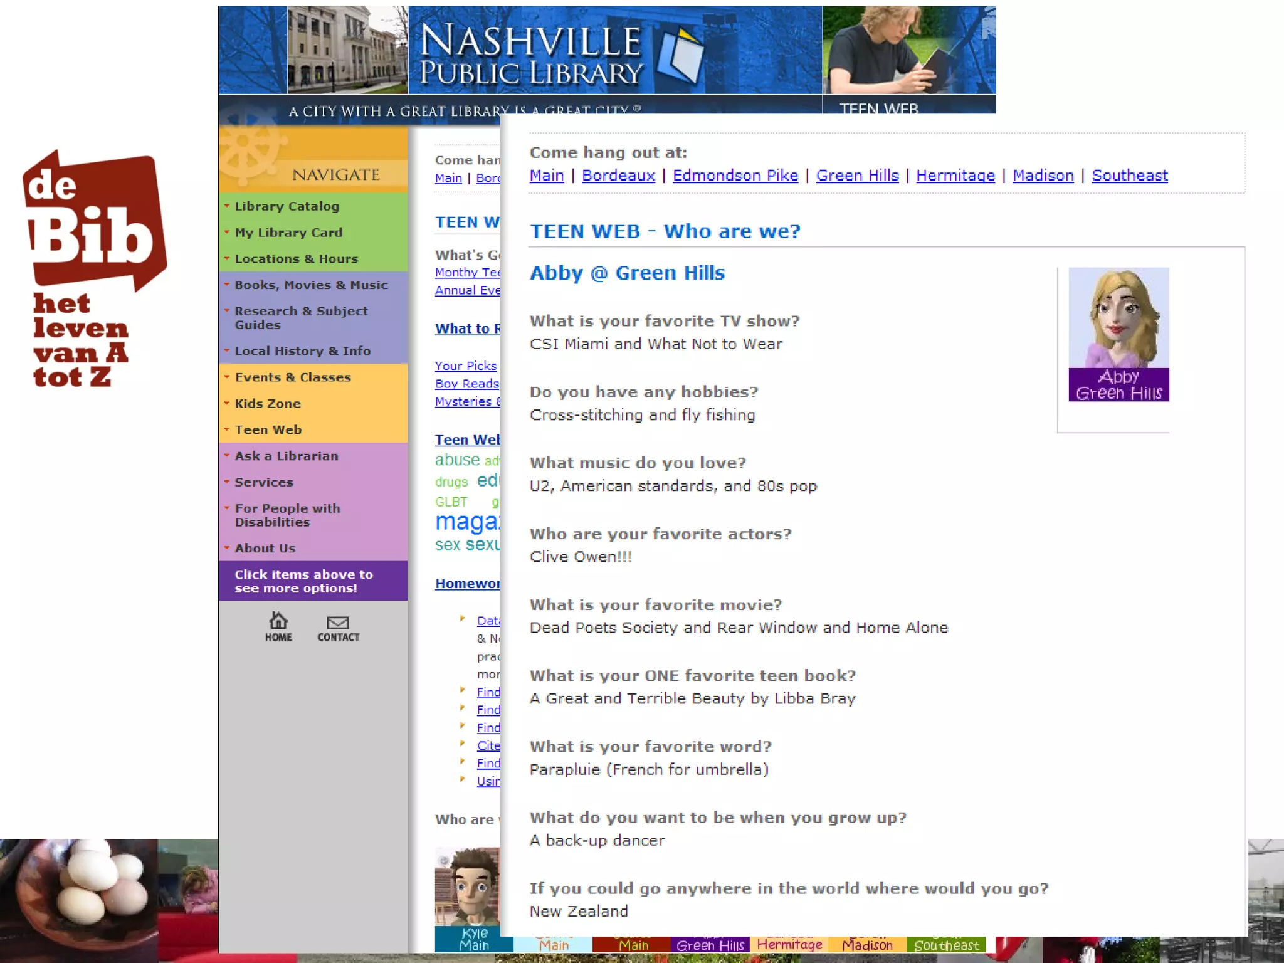Click the GLBT tag
This screenshot has width=1284, height=963.
tap(451, 502)
